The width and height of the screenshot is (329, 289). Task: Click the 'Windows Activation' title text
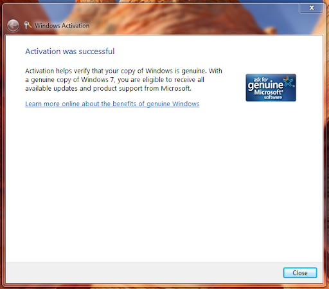[x=62, y=26]
